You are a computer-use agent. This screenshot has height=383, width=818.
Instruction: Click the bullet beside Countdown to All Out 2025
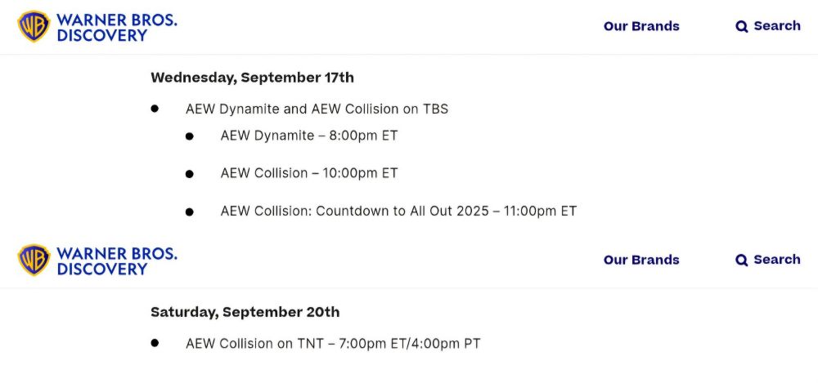tap(190, 212)
